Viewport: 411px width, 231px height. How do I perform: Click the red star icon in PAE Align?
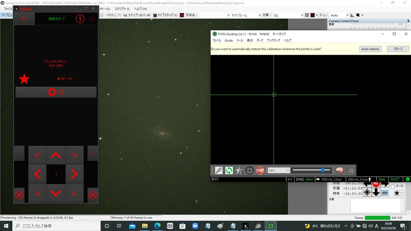click(x=24, y=79)
